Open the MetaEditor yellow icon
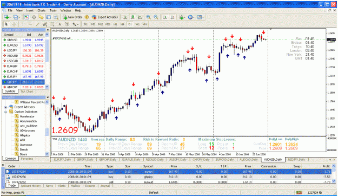The image size is (338, 196). click(x=87, y=17)
